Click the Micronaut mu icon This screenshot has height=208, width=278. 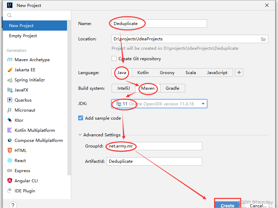(x=10, y=110)
